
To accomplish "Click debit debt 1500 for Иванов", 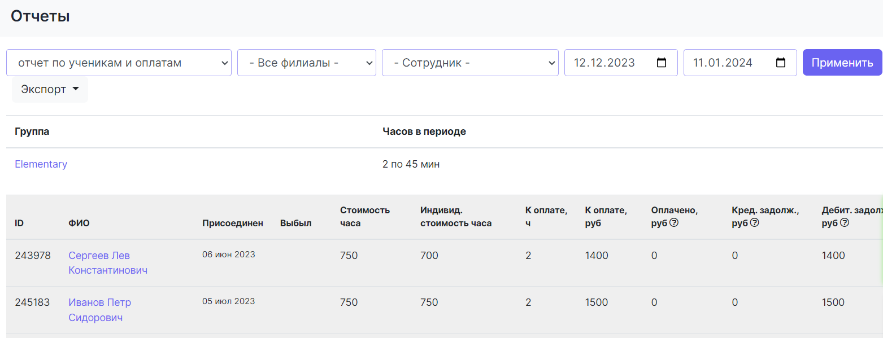I will [833, 302].
